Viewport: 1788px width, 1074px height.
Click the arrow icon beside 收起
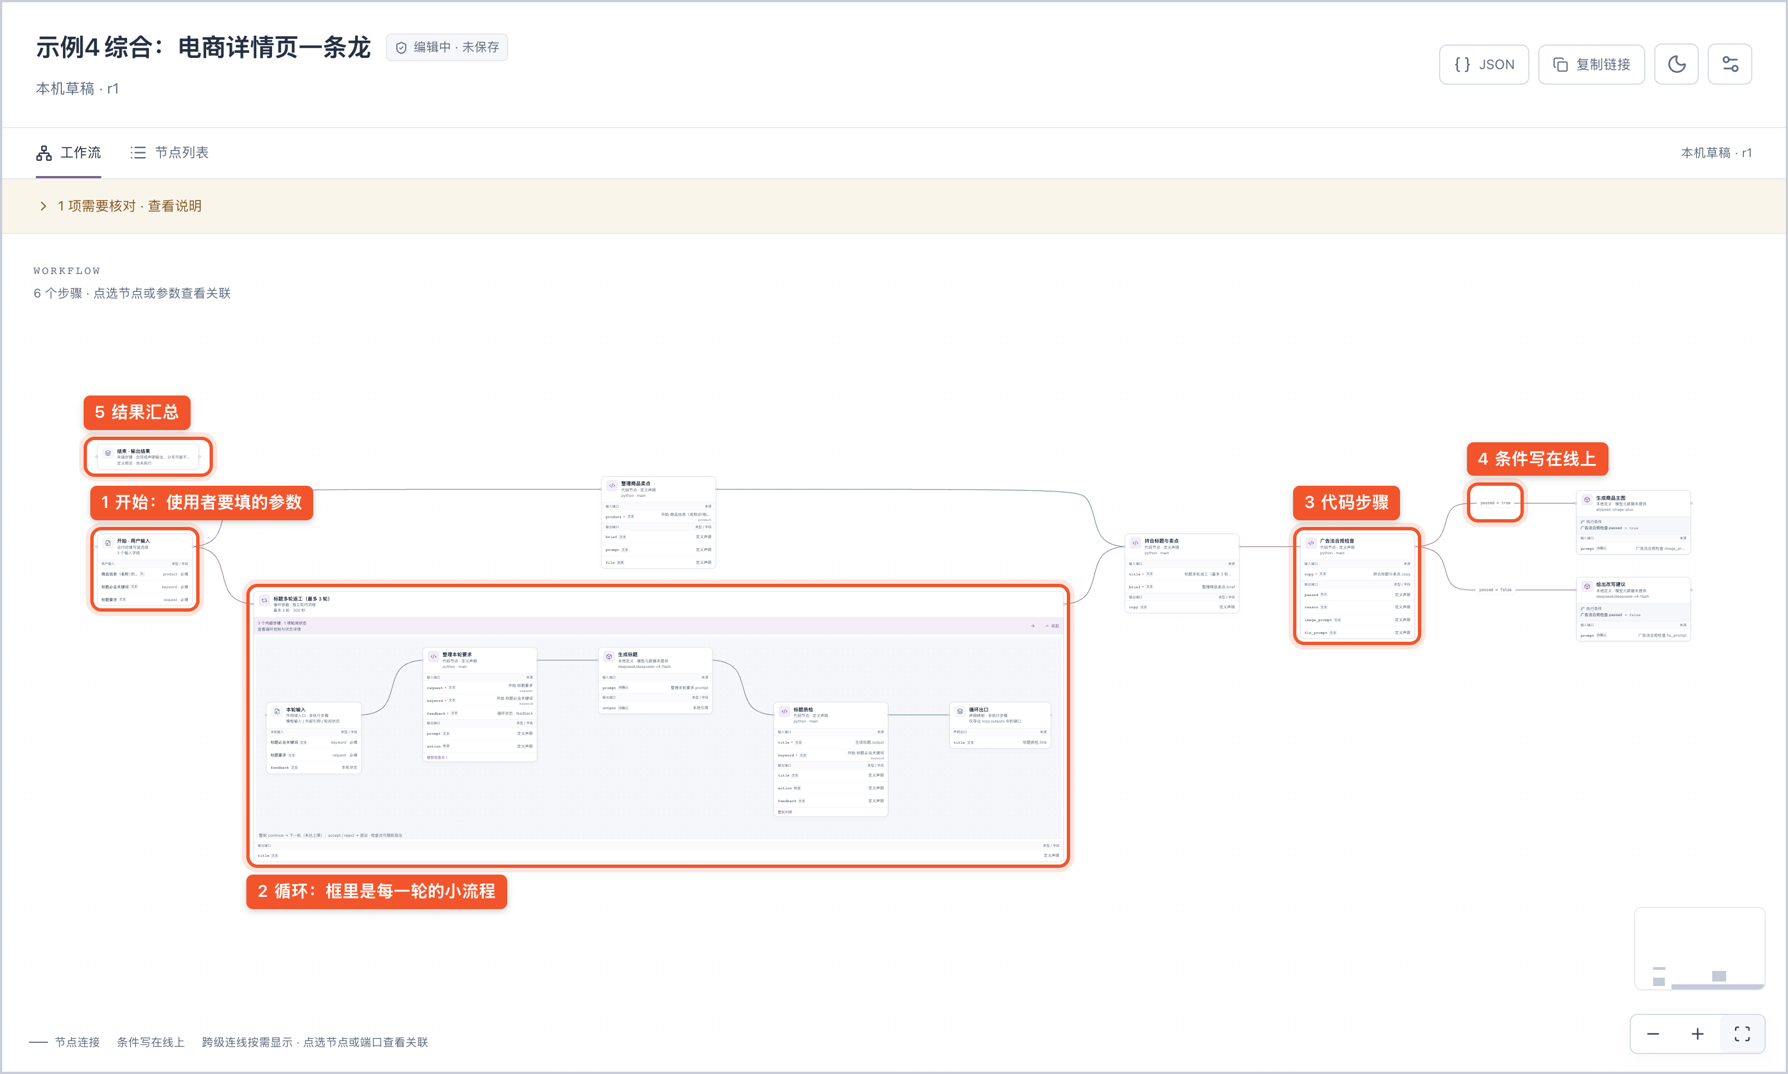point(1033,626)
